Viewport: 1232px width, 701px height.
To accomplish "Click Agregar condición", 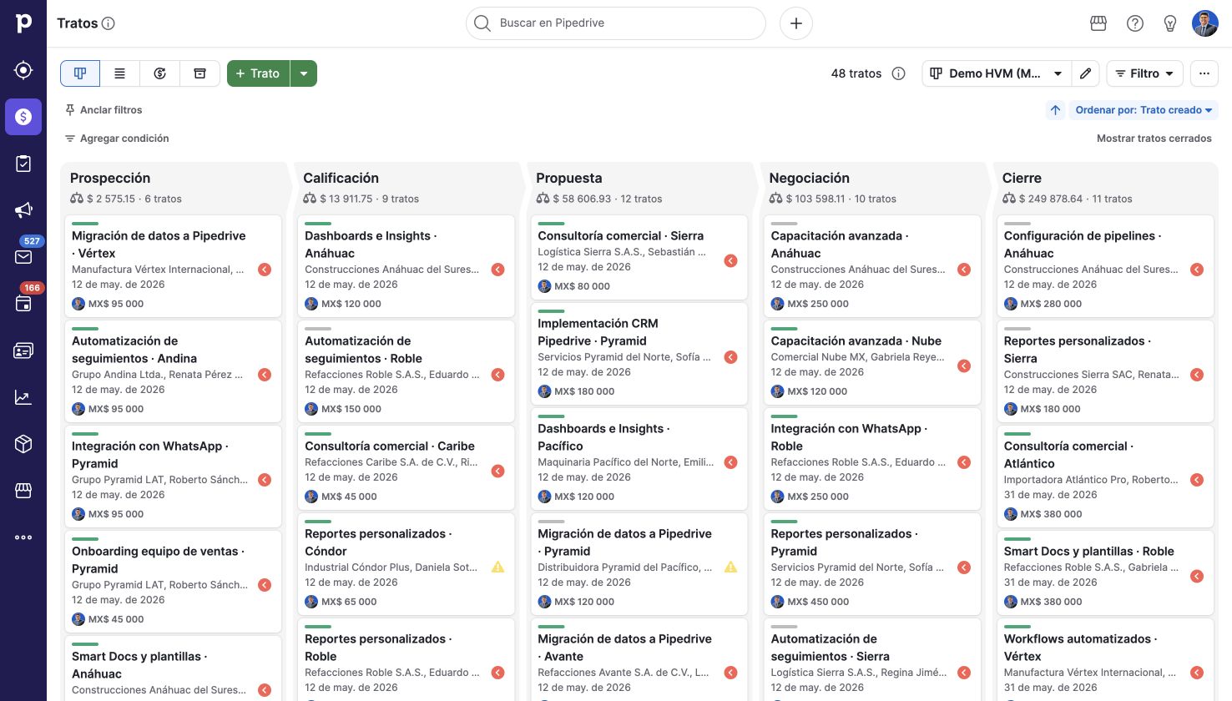I will 117,139.
